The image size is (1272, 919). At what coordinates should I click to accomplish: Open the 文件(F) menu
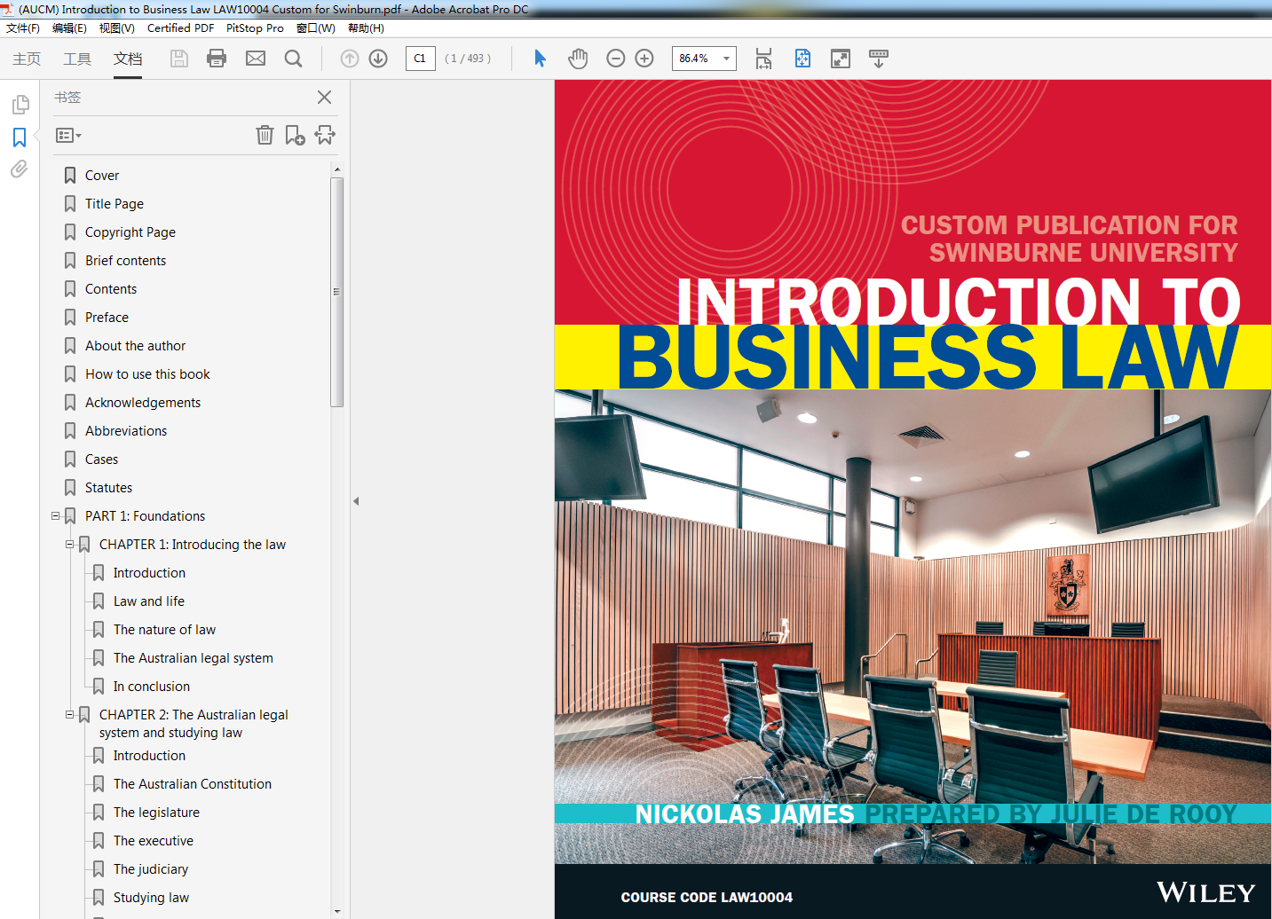(23, 28)
